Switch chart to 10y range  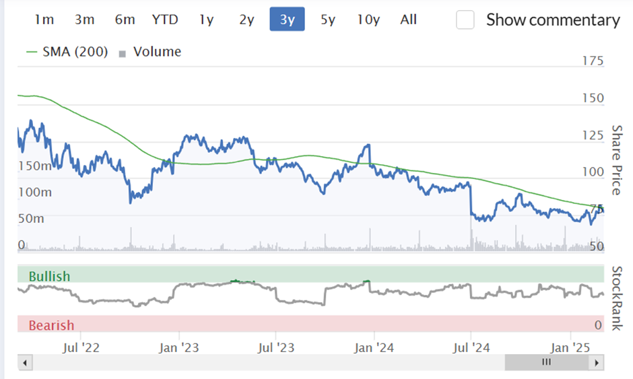coord(368,20)
